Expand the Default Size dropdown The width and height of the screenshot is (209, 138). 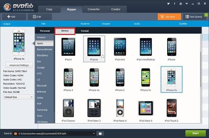point(32,97)
